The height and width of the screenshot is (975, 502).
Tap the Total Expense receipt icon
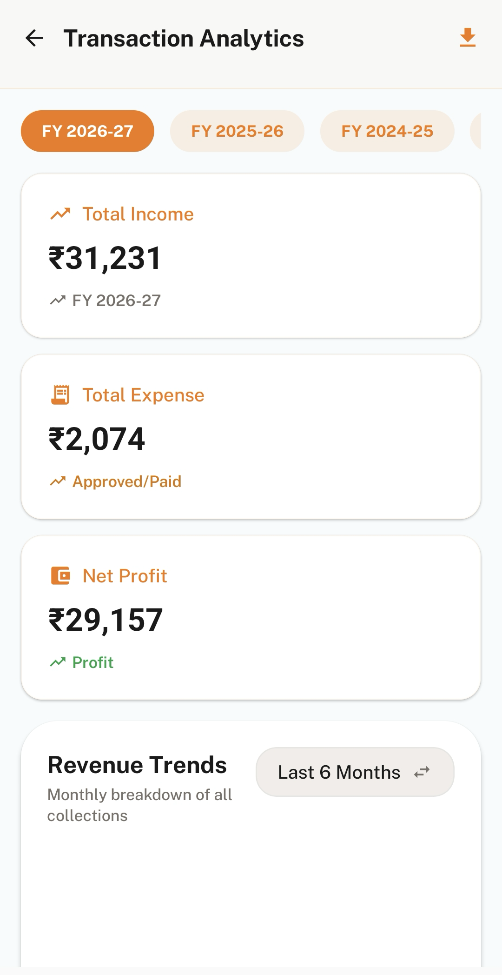[x=60, y=395]
